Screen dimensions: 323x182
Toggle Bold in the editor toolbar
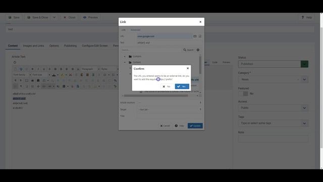[32, 69]
